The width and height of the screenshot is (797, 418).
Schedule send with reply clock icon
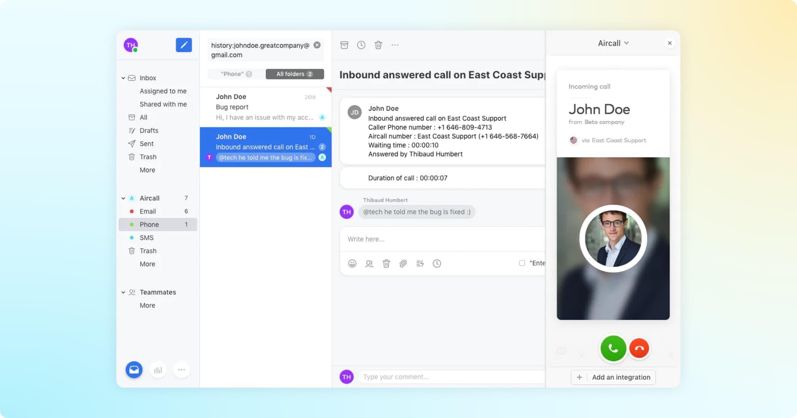click(437, 263)
